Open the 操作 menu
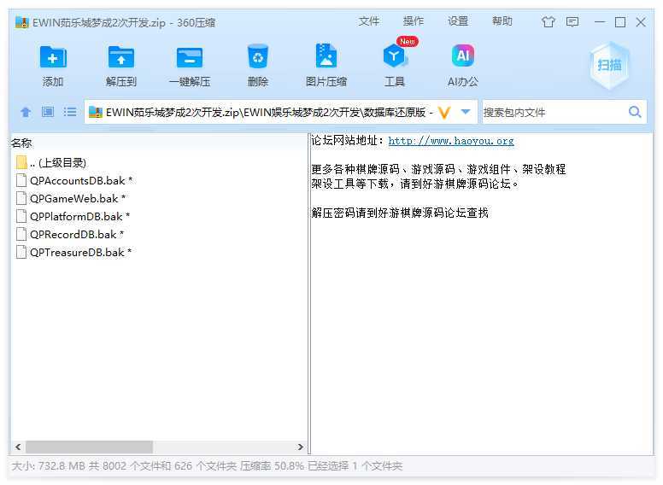The height and width of the screenshot is (485, 663). tap(414, 21)
